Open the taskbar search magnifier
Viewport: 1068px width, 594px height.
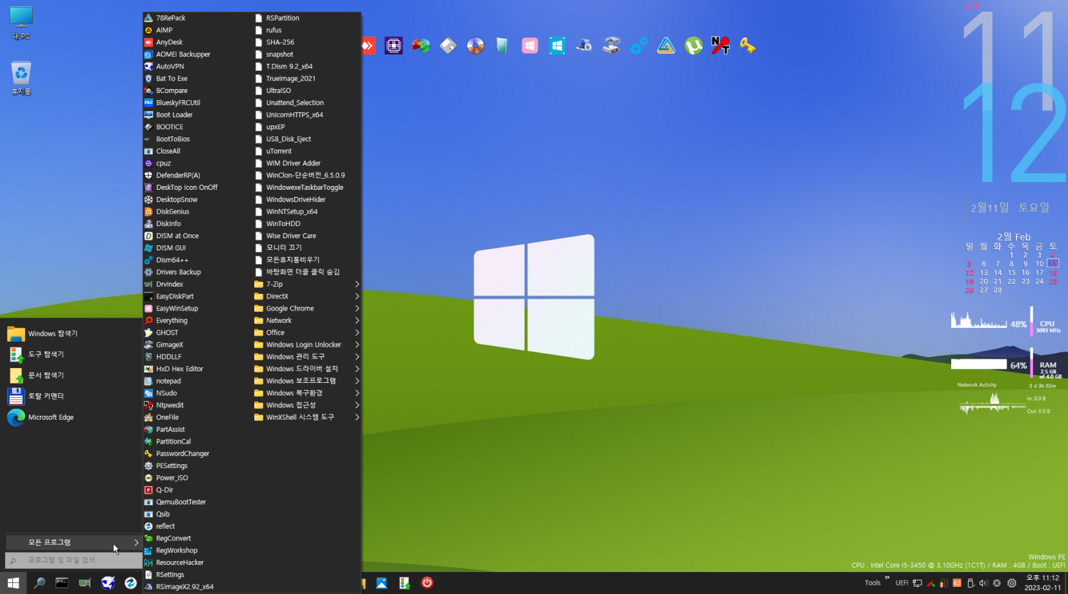[x=39, y=583]
